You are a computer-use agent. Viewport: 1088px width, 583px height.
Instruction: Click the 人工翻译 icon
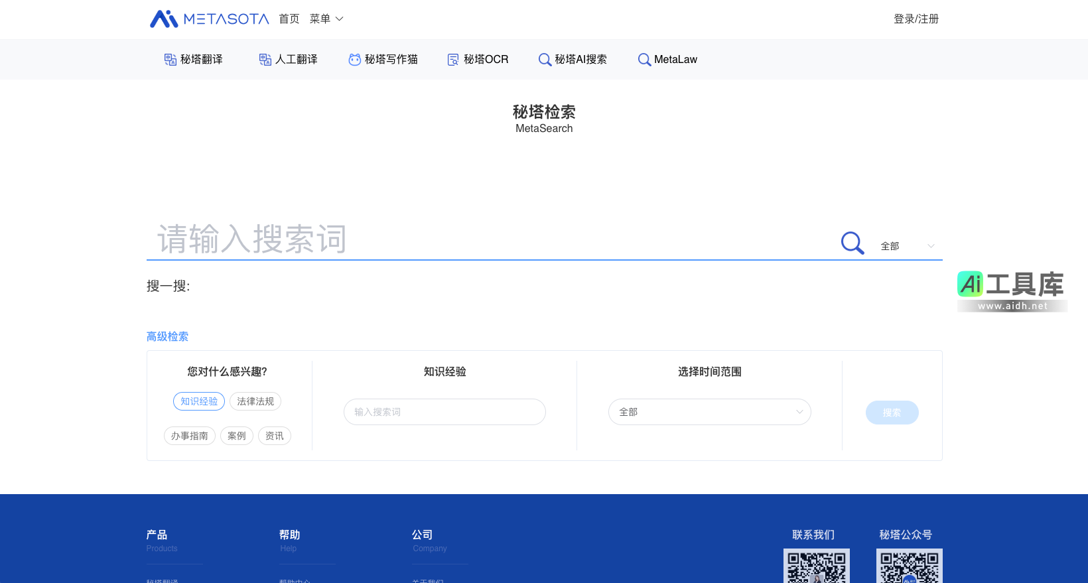265,60
